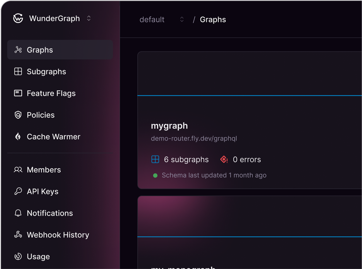The width and height of the screenshot is (362, 269).
Task: Click the 'default' namespace label
Action: coord(152,19)
